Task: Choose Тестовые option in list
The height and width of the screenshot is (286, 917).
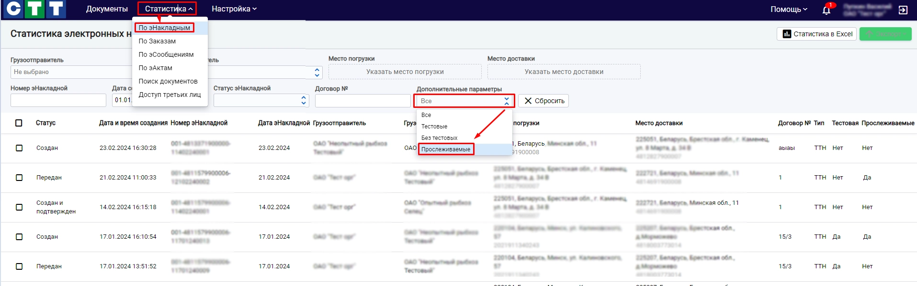Action: [x=464, y=127]
